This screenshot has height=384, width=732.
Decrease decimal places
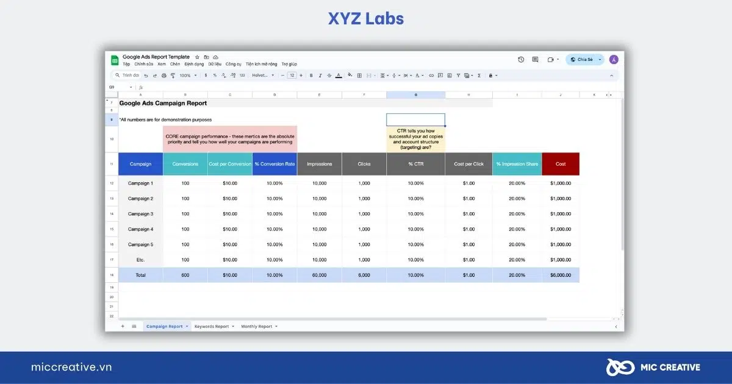pos(224,76)
